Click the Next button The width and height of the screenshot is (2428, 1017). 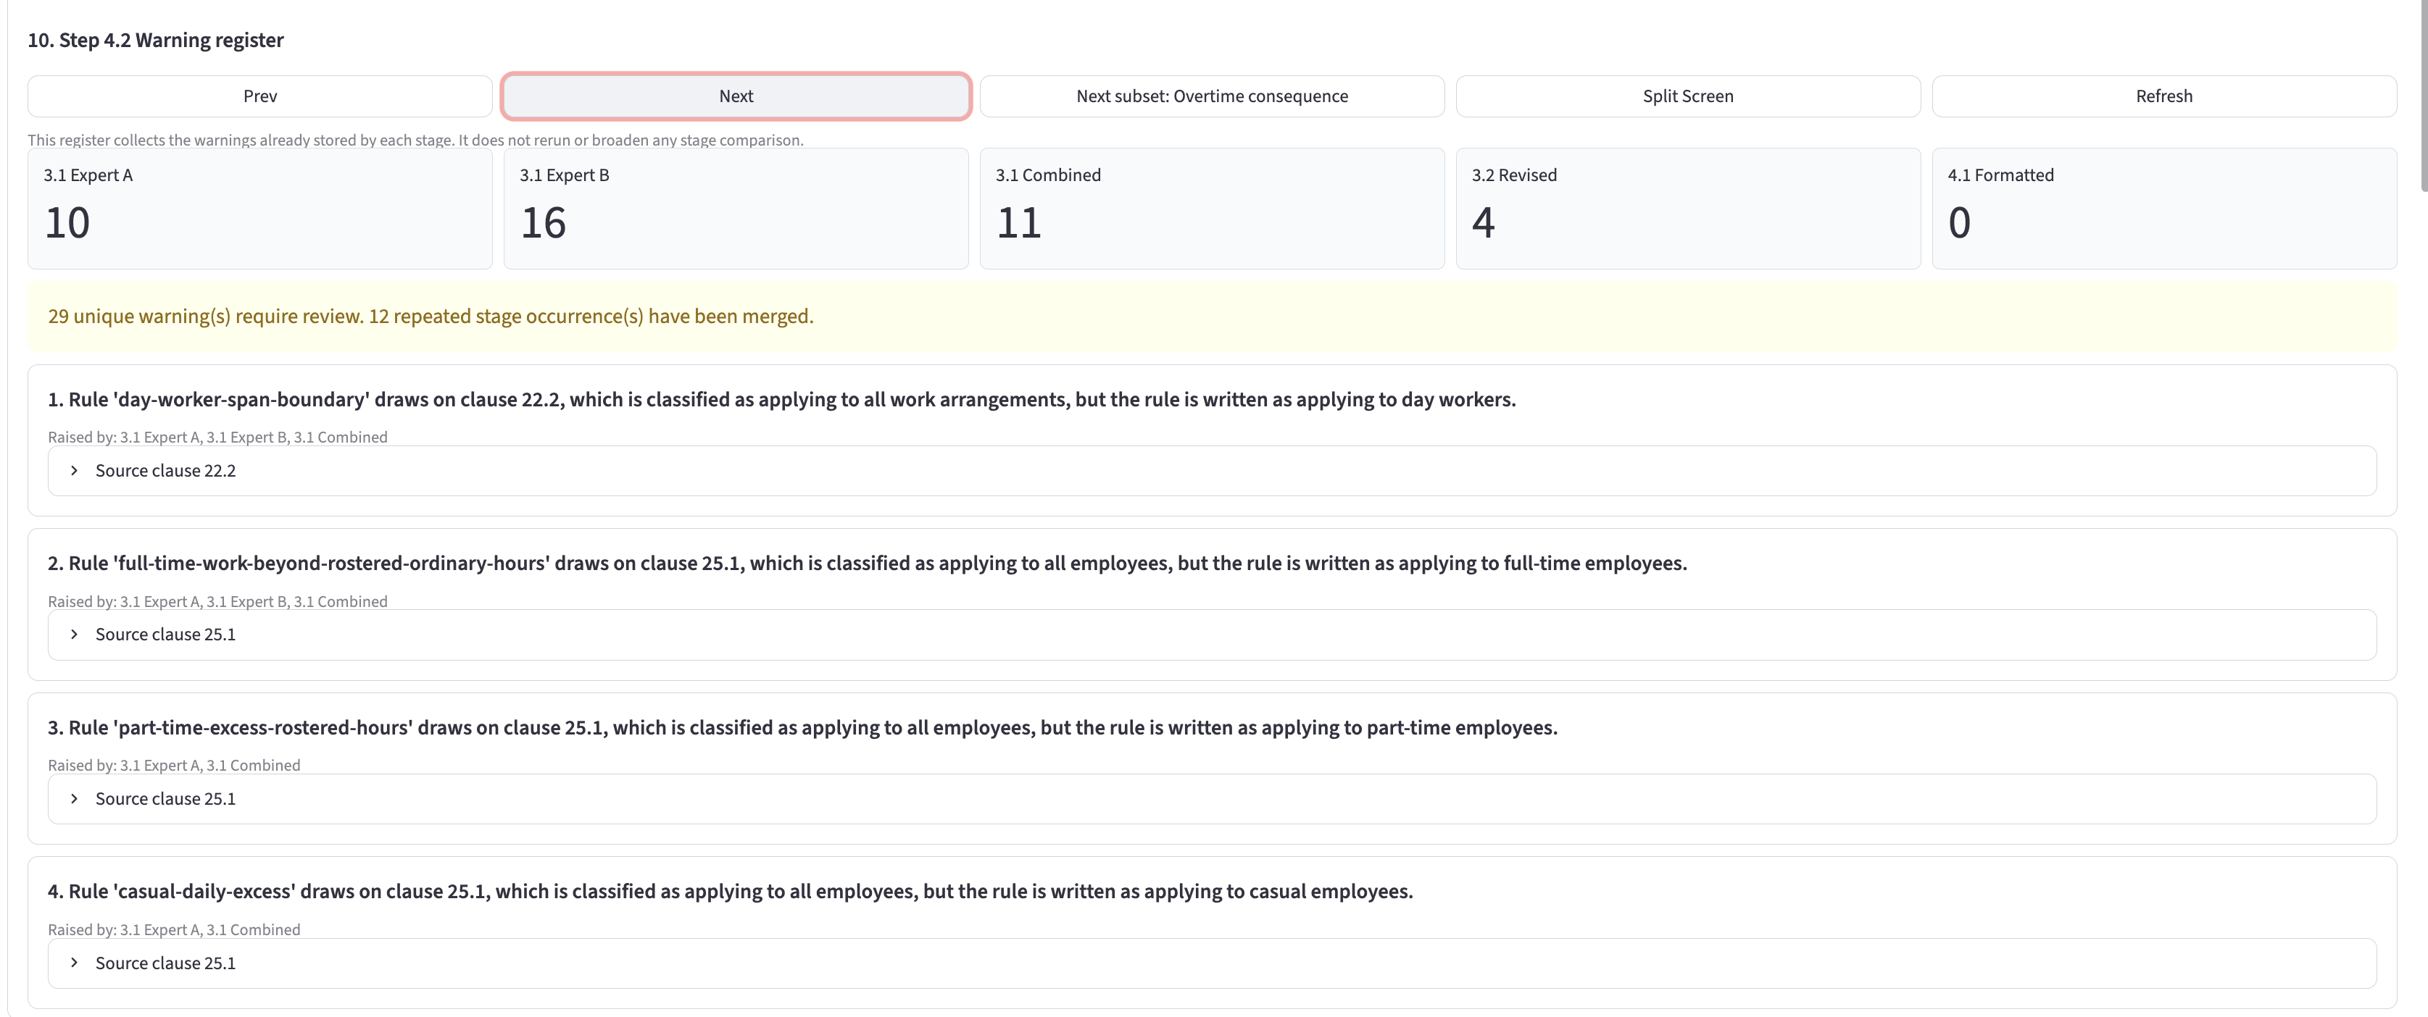[736, 96]
